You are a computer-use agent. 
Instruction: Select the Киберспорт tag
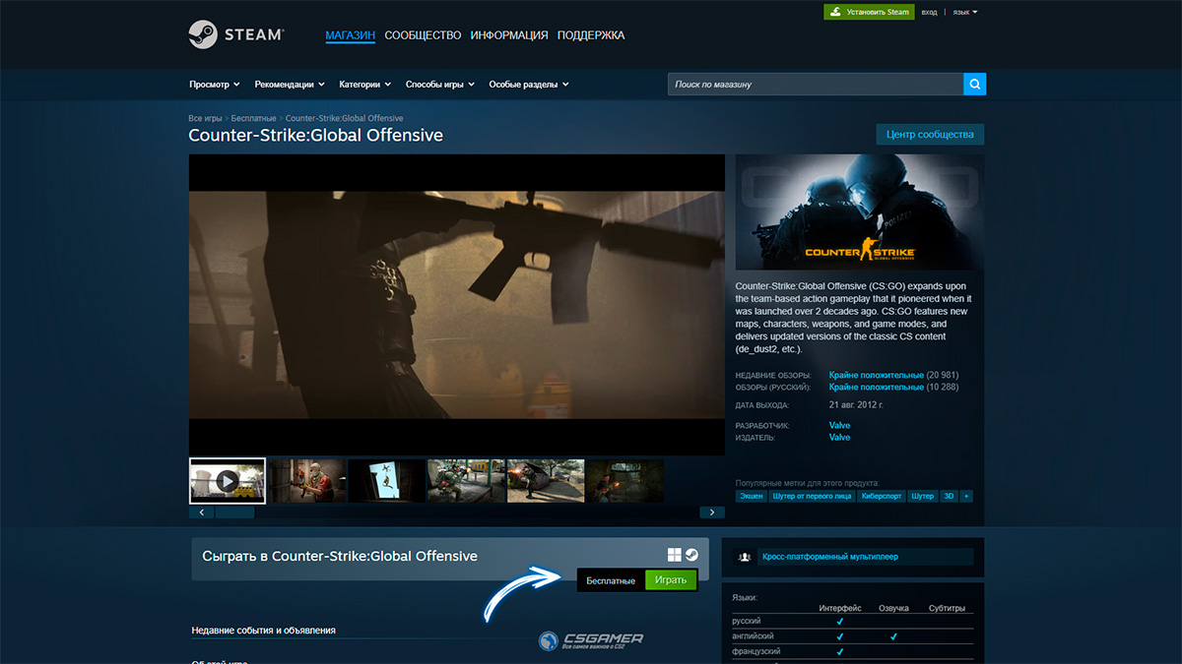pyautogui.click(x=881, y=497)
